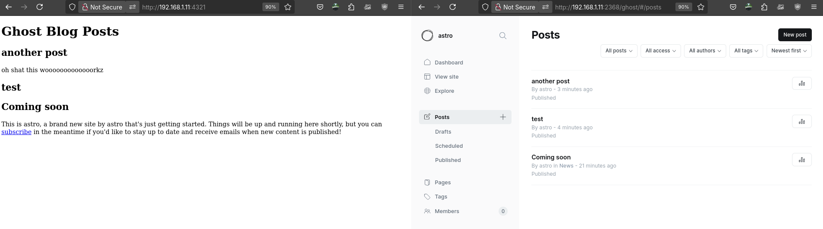
Task: Click astro site logo circle
Action: tap(427, 36)
